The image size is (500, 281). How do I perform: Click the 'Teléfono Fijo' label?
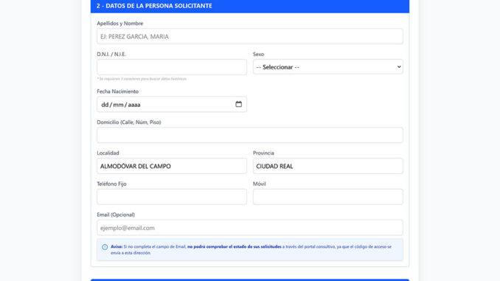pyautogui.click(x=111, y=184)
